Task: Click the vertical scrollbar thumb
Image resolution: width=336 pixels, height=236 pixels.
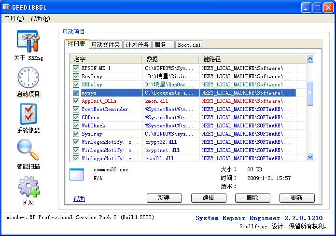Action: pyautogui.click(x=310, y=93)
